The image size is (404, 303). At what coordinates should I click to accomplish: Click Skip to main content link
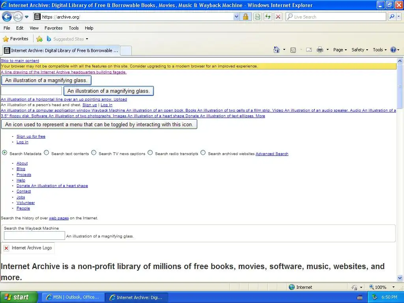[x=20, y=60]
